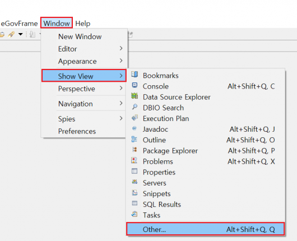Click the Console view icon
The height and width of the screenshot is (241, 297).
click(134, 85)
